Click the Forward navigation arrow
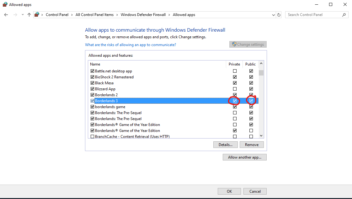 pyautogui.click(x=15, y=15)
